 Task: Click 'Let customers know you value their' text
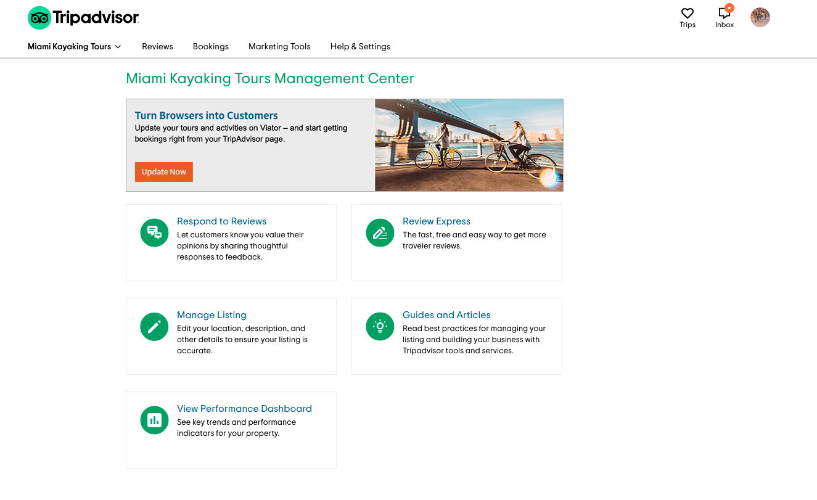tap(240, 235)
